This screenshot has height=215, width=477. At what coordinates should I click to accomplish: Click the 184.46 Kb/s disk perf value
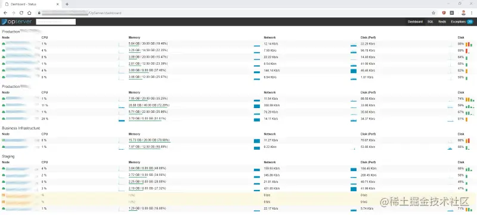coord(368,168)
